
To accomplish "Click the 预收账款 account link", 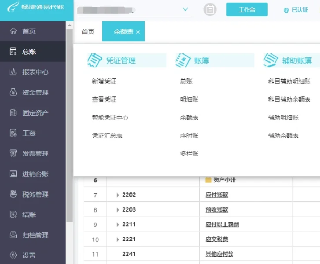I will point(217,209).
